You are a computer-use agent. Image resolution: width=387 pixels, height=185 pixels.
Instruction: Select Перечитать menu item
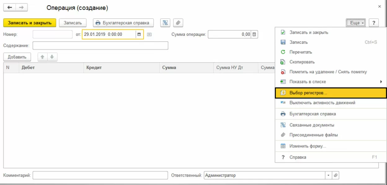click(x=331, y=52)
